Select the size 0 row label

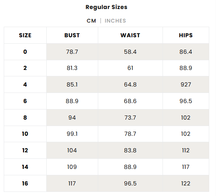(x=25, y=52)
